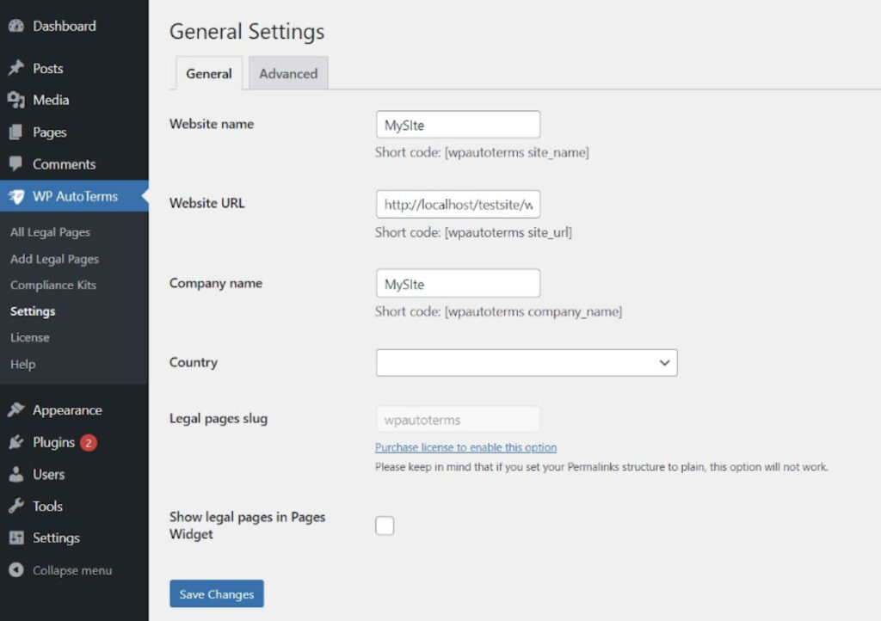Follow the Purchase license link
The image size is (881, 621).
pos(465,447)
